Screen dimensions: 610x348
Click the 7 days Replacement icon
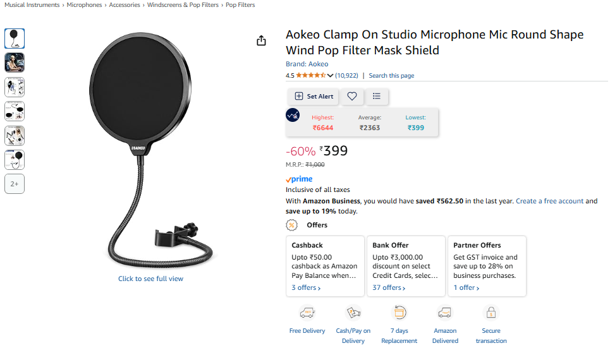400,312
